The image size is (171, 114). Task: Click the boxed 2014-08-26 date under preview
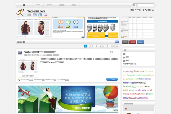coord(28,76)
